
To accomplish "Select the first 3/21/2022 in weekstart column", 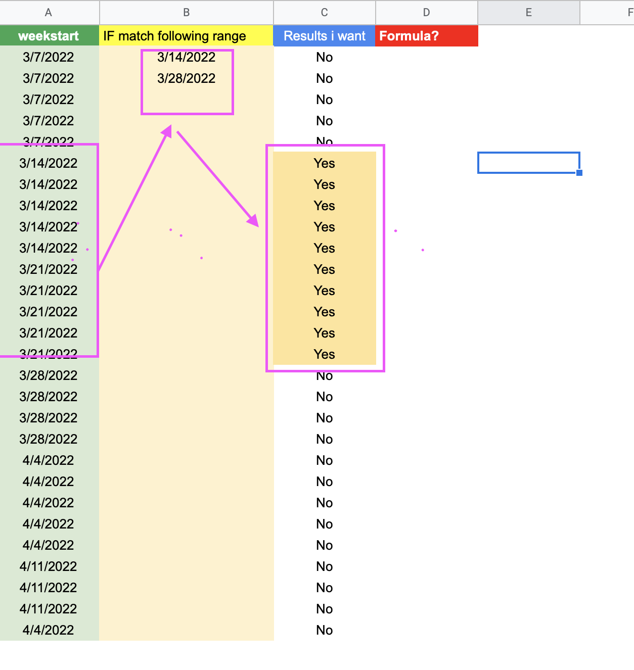I will pos(49,269).
